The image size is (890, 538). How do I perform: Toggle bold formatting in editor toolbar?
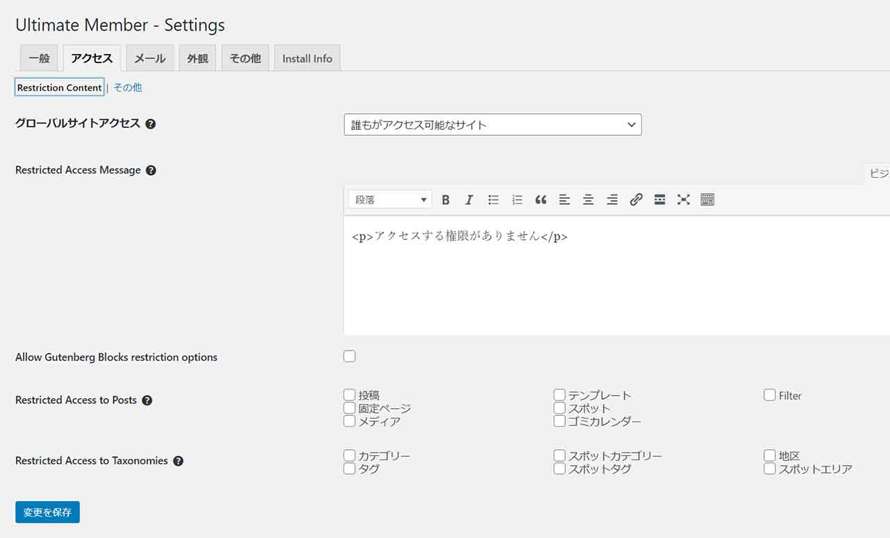click(446, 200)
